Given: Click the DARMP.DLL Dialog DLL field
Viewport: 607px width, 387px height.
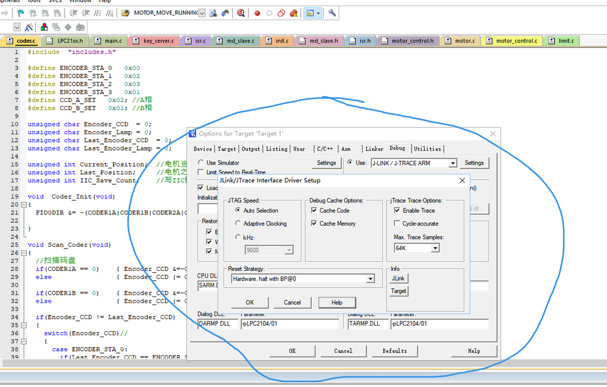Looking at the screenshot, I should pos(217,324).
